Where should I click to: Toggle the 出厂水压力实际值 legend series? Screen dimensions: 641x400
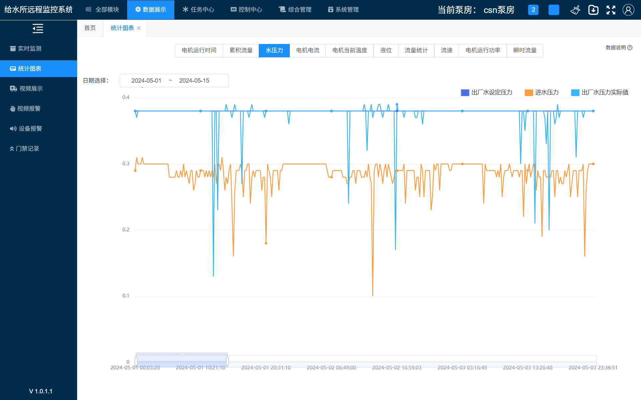pyautogui.click(x=600, y=92)
